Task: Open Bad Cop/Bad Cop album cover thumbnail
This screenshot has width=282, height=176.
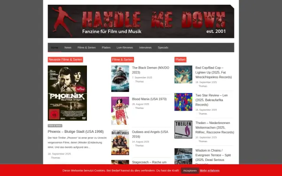Action: tap(183, 74)
